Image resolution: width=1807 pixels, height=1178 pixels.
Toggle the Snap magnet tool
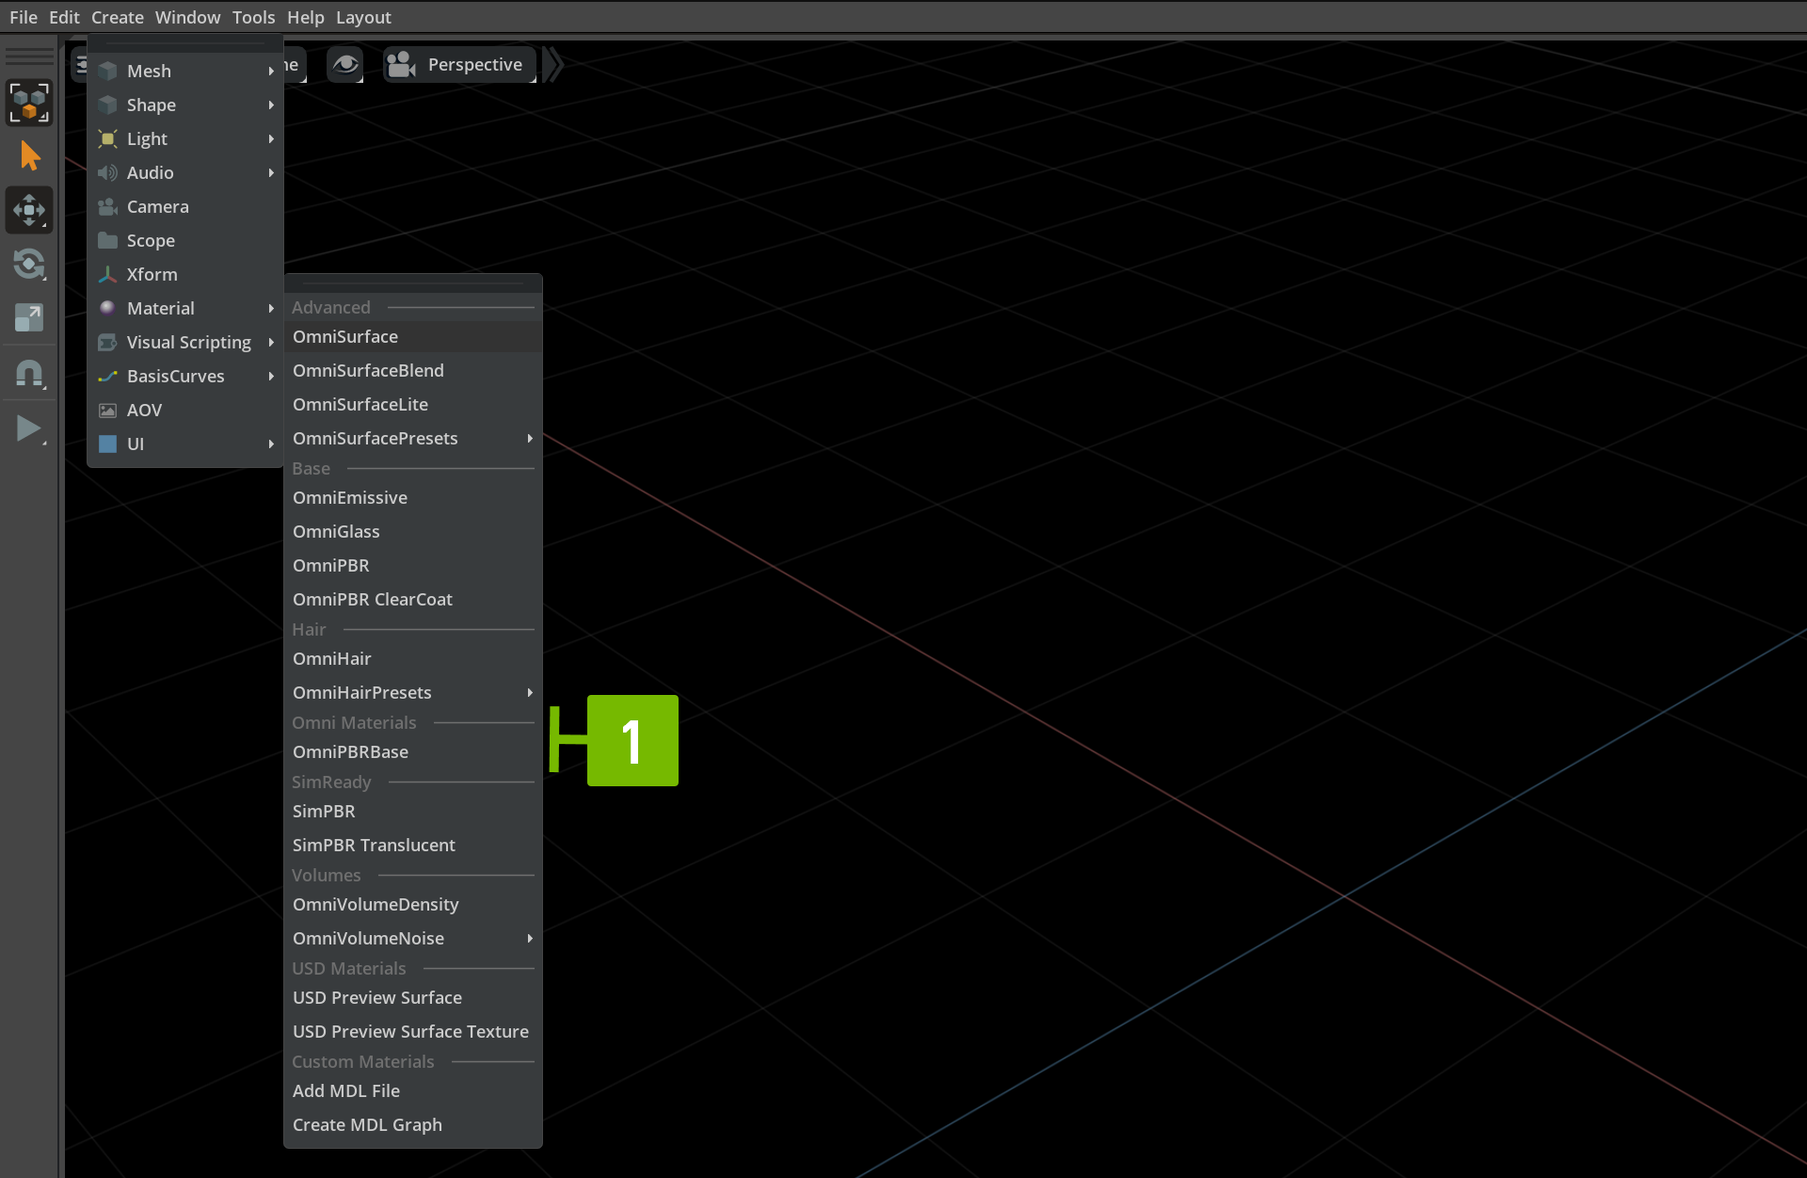29,374
